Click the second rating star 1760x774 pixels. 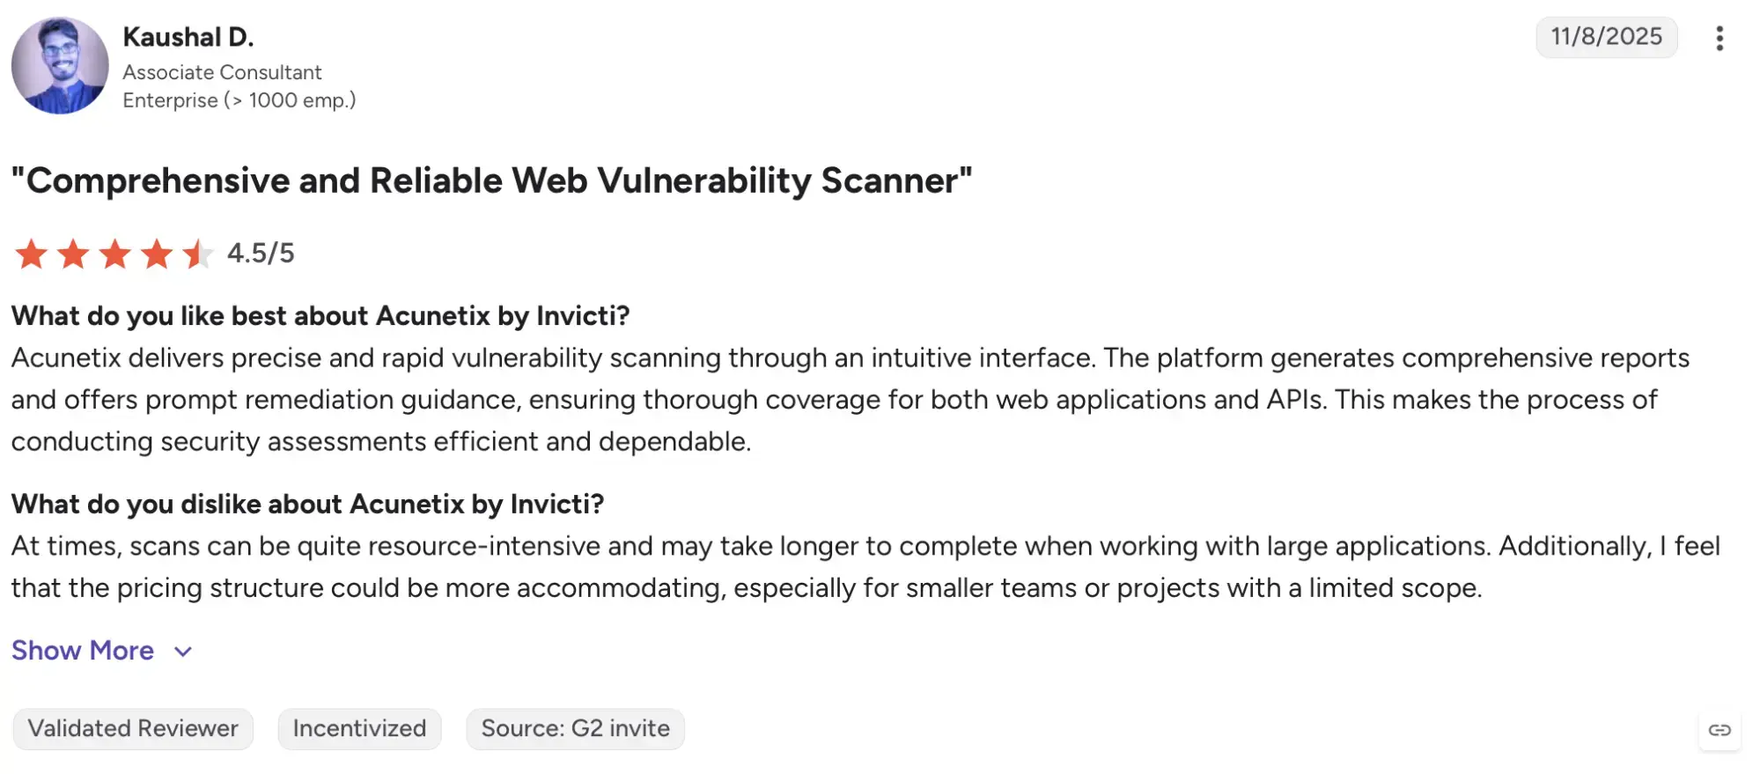73,254
